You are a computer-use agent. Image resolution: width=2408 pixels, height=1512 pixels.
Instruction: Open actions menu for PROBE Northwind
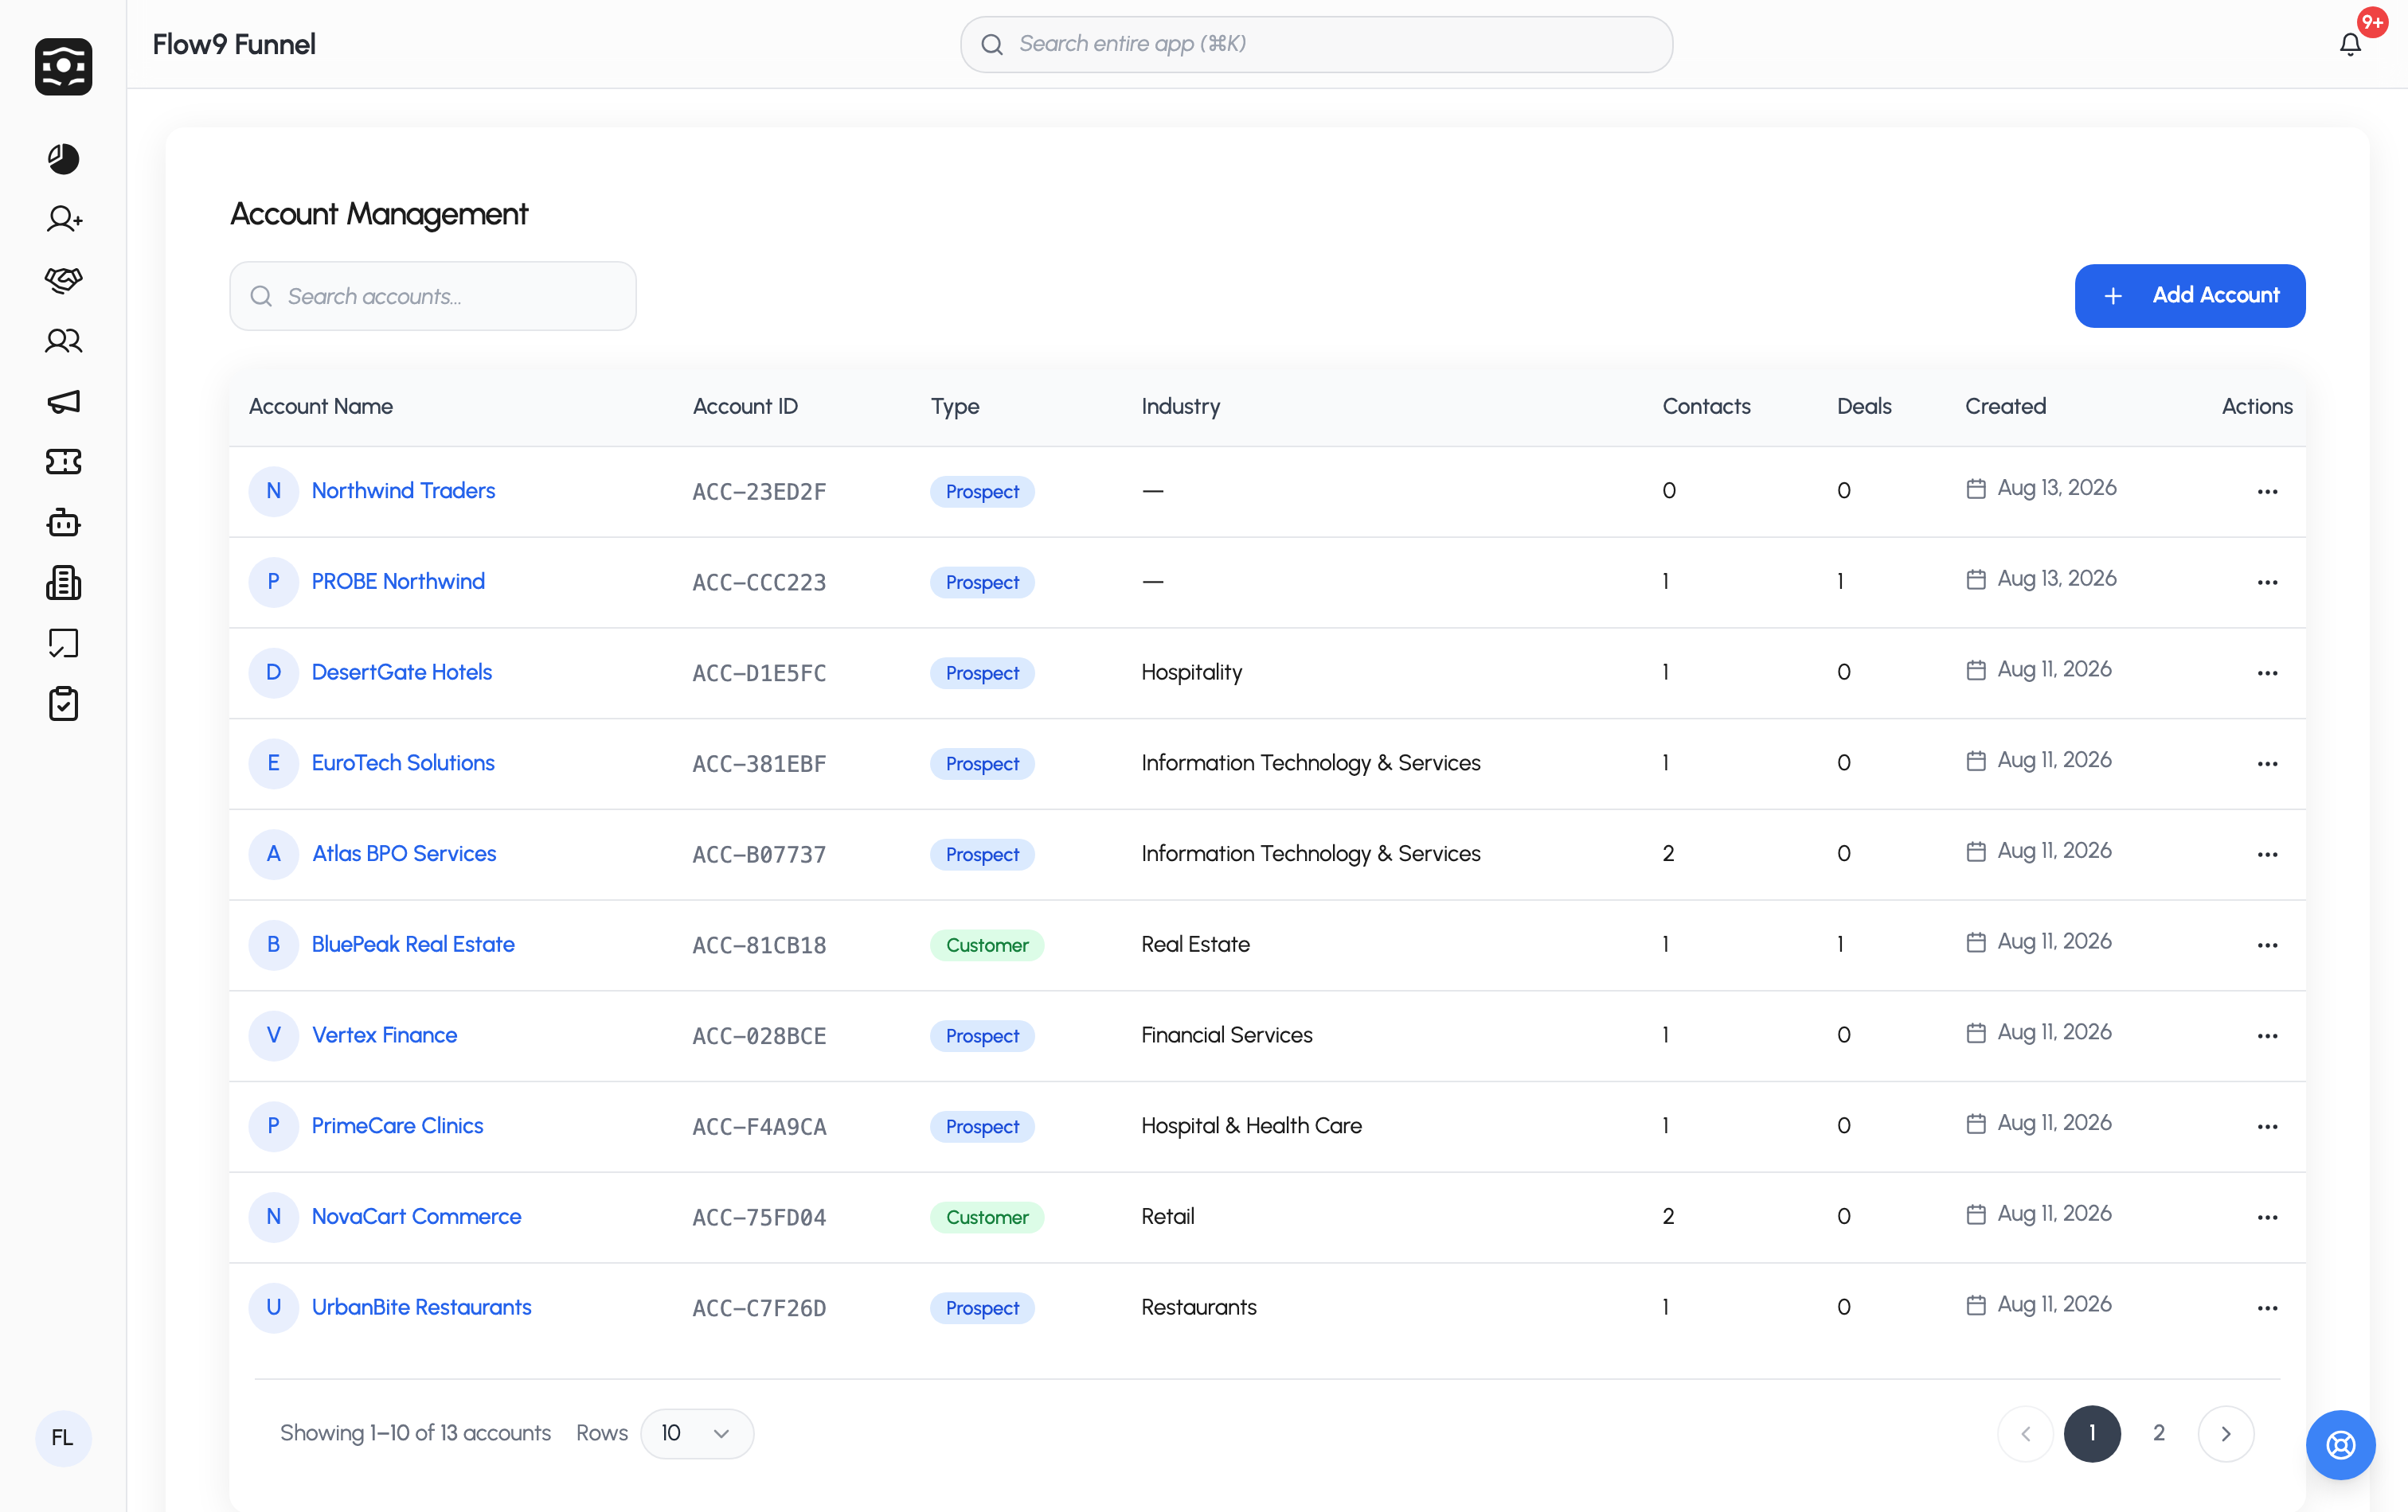pos(2267,583)
